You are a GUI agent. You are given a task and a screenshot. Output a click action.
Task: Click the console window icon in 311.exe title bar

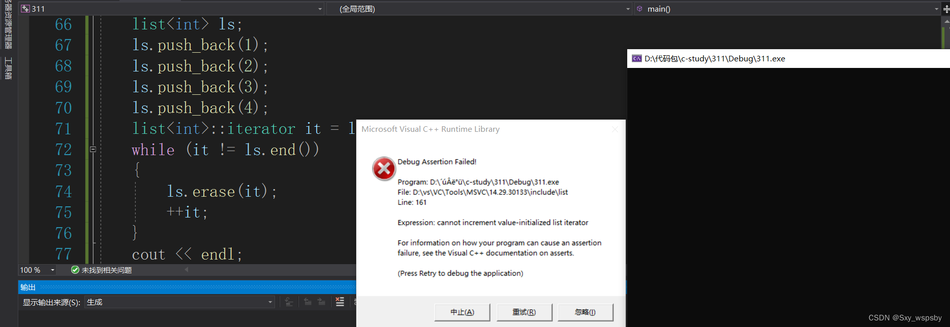(636, 59)
